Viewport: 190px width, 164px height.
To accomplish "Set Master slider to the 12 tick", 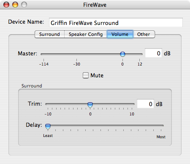I will (x=140, y=54).
